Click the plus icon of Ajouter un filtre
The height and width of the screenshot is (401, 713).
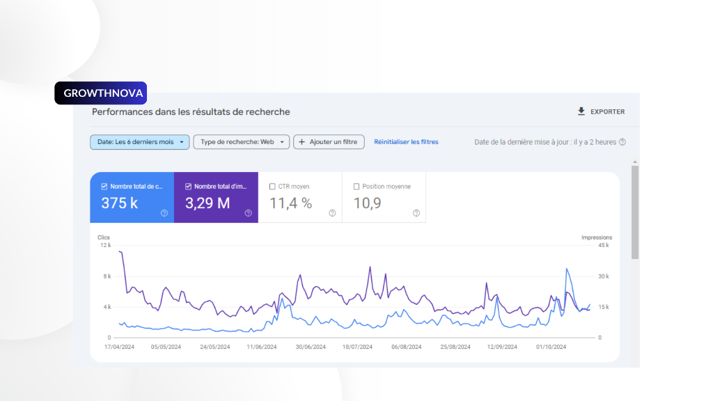[x=301, y=142]
